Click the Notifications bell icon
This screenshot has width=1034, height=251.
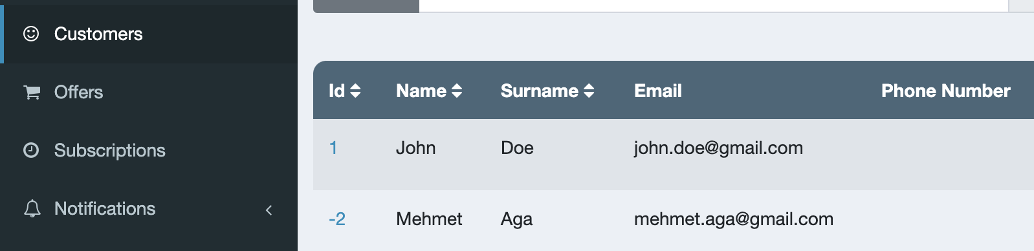32,208
